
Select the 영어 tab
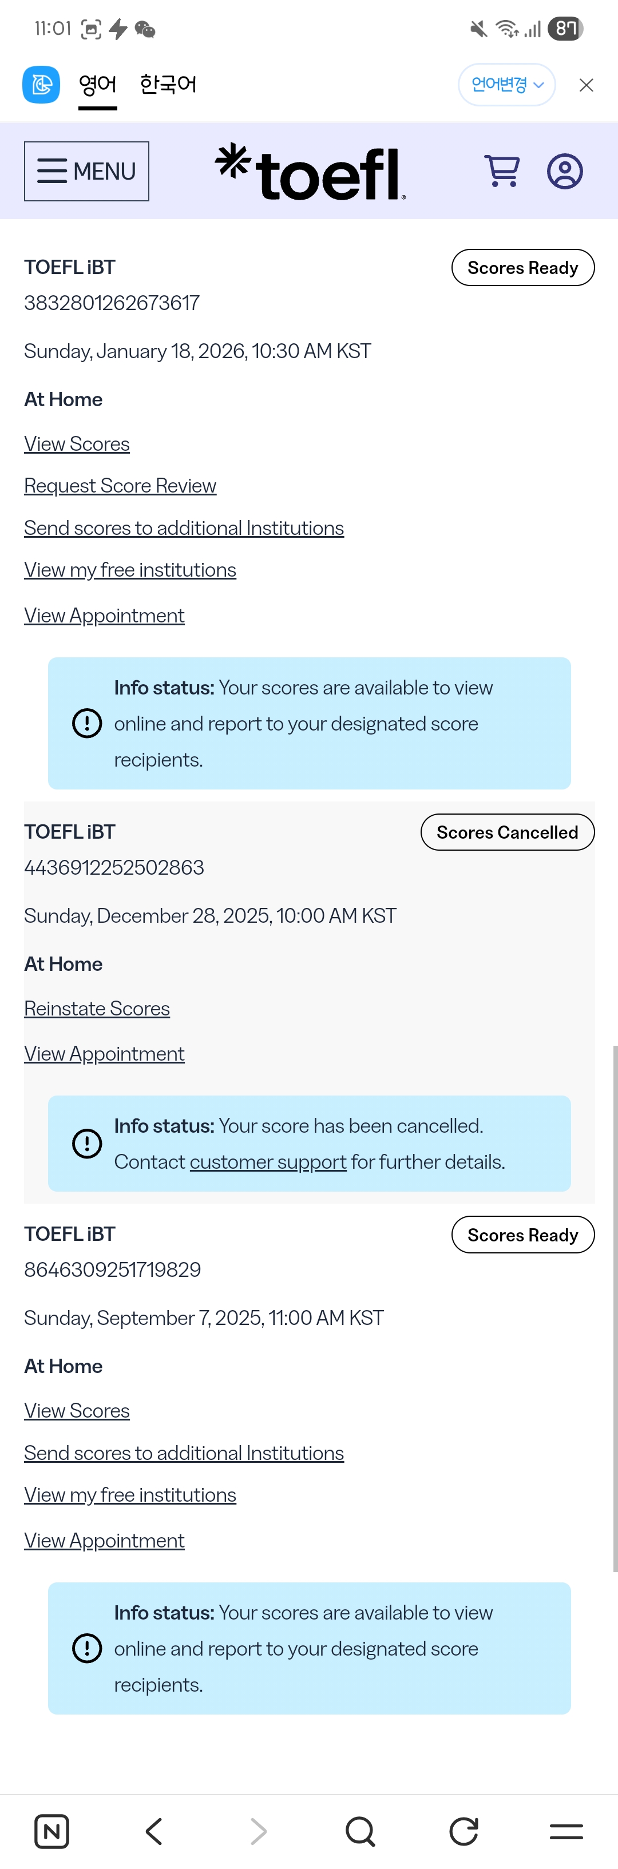click(x=97, y=85)
